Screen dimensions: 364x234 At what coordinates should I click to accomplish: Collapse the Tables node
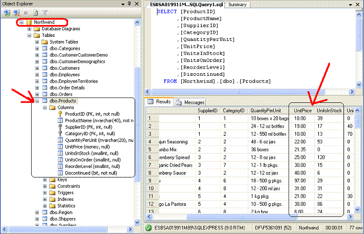29,35
